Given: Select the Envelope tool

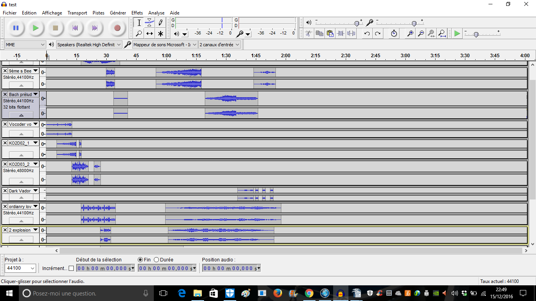Looking at the screenshot, I should point(149,23).
